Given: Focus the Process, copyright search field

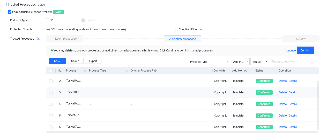Looking at the screenshot, I should pos(290,62).
